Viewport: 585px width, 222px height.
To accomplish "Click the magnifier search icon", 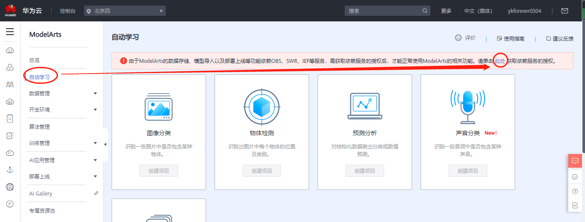I will coord(425,11).
